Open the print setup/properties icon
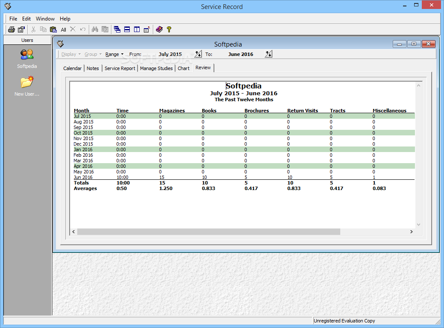444x328 pixels. pos(21,29)
